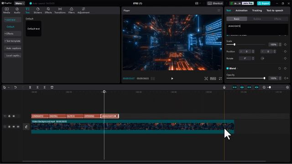292x164 pixels.
Task: Click the text content field with JAVAGRAFIS
Action: point(257,29)
